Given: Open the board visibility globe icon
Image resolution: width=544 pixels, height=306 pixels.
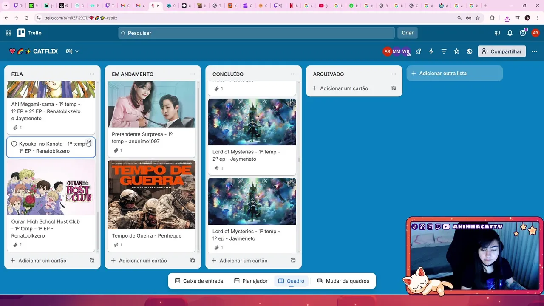Looking at the screenshot, I should (470, 51).
